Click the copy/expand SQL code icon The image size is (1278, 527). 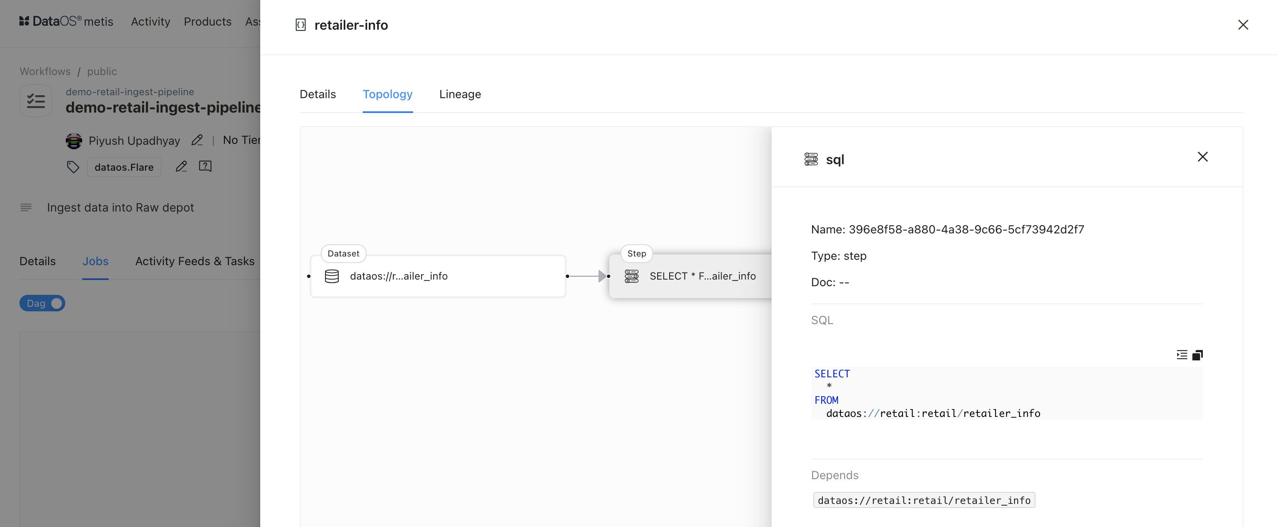pos(1197,355)
